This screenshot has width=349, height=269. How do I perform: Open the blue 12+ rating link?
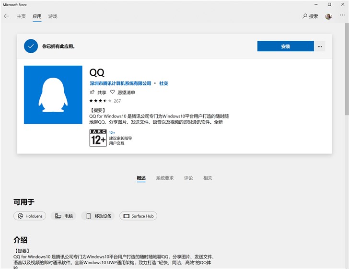click(x=112, y=133)
